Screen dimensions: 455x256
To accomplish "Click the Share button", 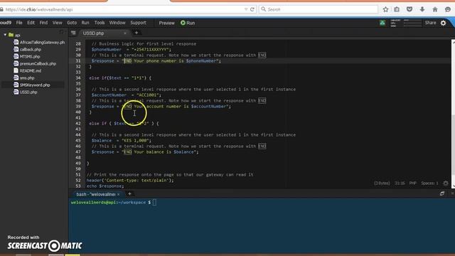I will (x=430, y=23).
